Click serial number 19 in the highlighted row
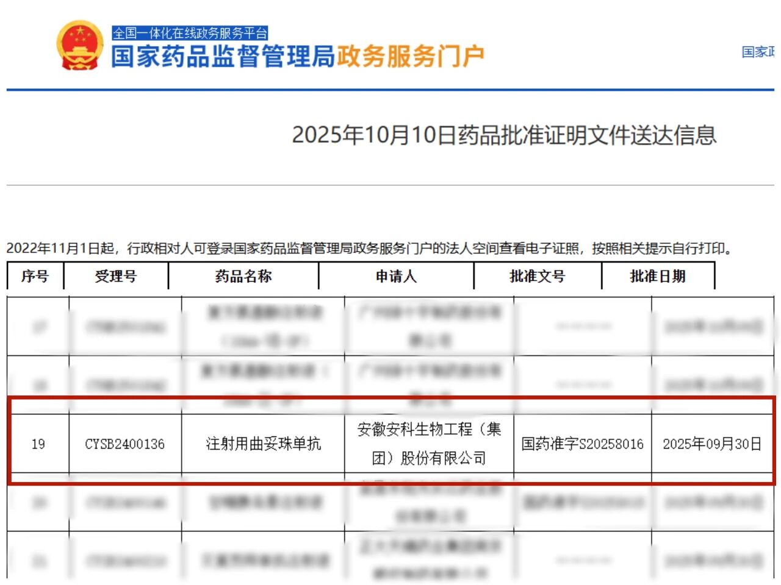This screenshot has height=585, width=781. click(x=38, y=444)
